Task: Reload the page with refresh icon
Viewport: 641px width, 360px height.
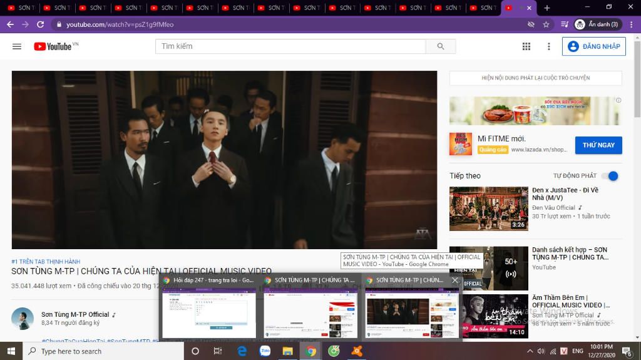Action: click(40, 24)
